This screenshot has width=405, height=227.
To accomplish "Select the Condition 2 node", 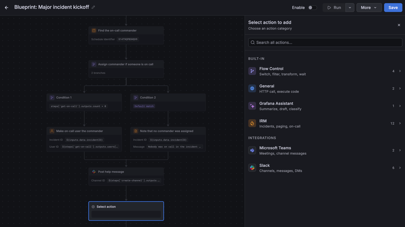I will coord(168,102).
